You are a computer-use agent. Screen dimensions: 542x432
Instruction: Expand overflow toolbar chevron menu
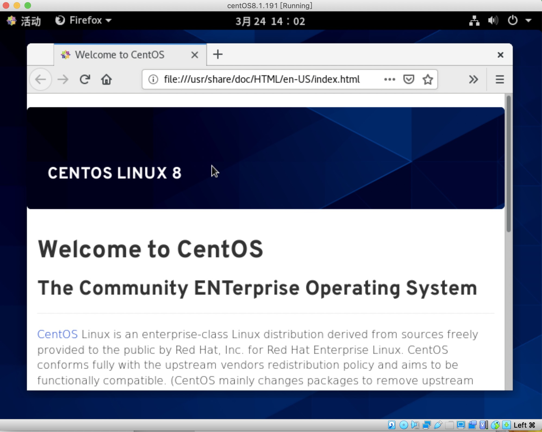pyautogui.click(x=473, y=79)
